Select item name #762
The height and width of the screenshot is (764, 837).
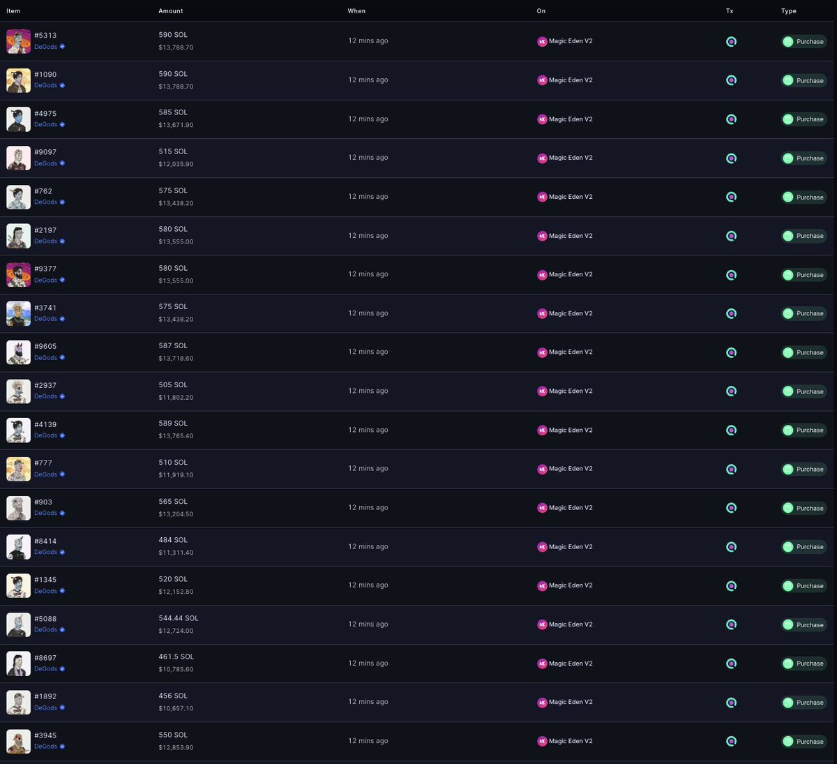click(43, 191)
